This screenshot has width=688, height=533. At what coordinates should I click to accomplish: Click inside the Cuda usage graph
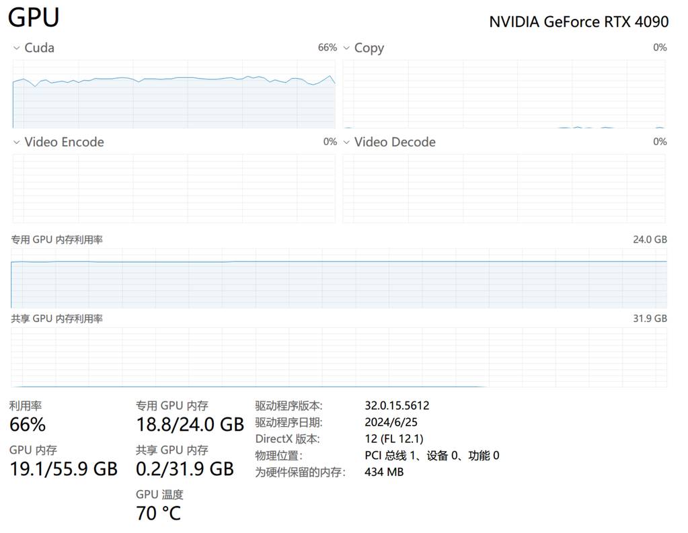pos(174,94)
